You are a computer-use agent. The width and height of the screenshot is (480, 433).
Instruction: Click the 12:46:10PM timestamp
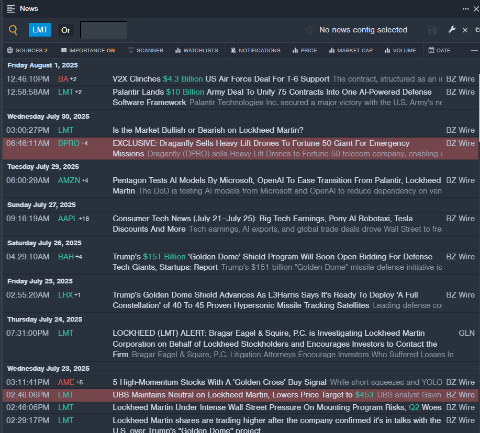point(28,79)
